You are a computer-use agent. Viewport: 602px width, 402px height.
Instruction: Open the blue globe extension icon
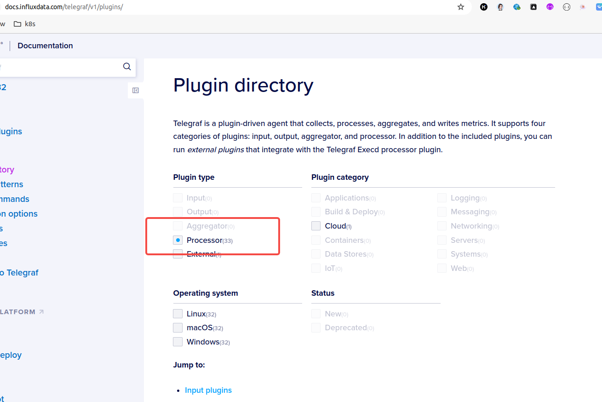coord(517,7)
